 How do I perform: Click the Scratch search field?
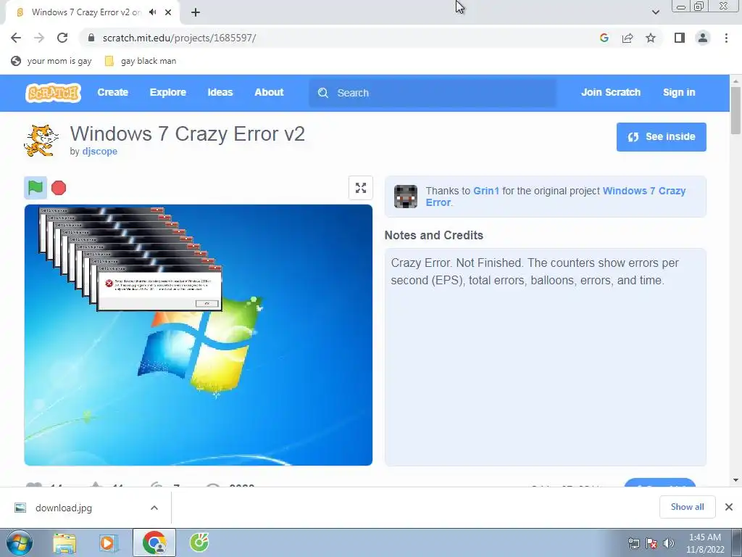click(433, 93)
